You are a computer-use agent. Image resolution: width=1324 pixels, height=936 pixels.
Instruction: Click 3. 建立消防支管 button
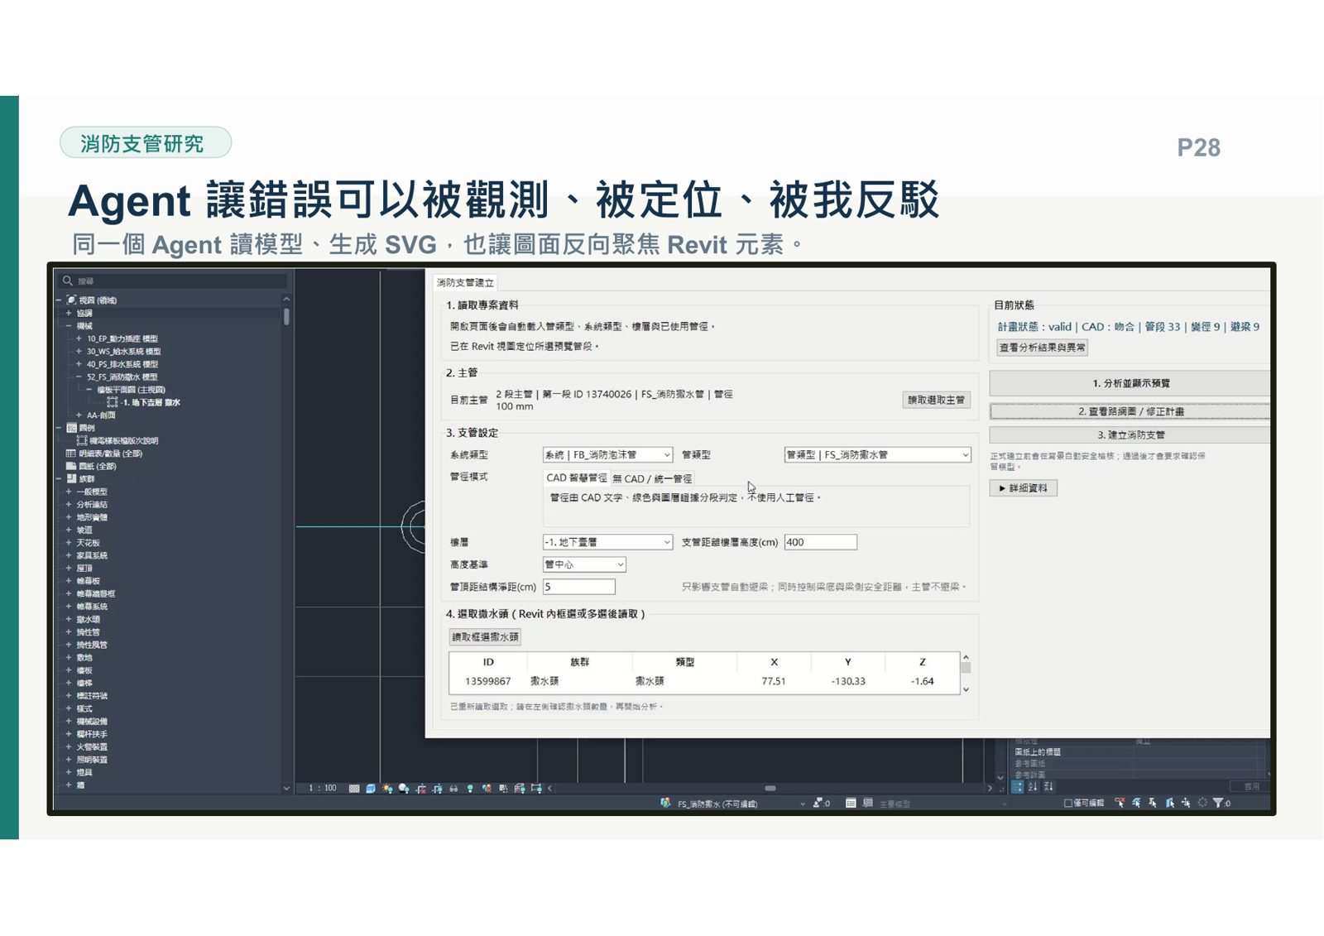pos(1130,434)
